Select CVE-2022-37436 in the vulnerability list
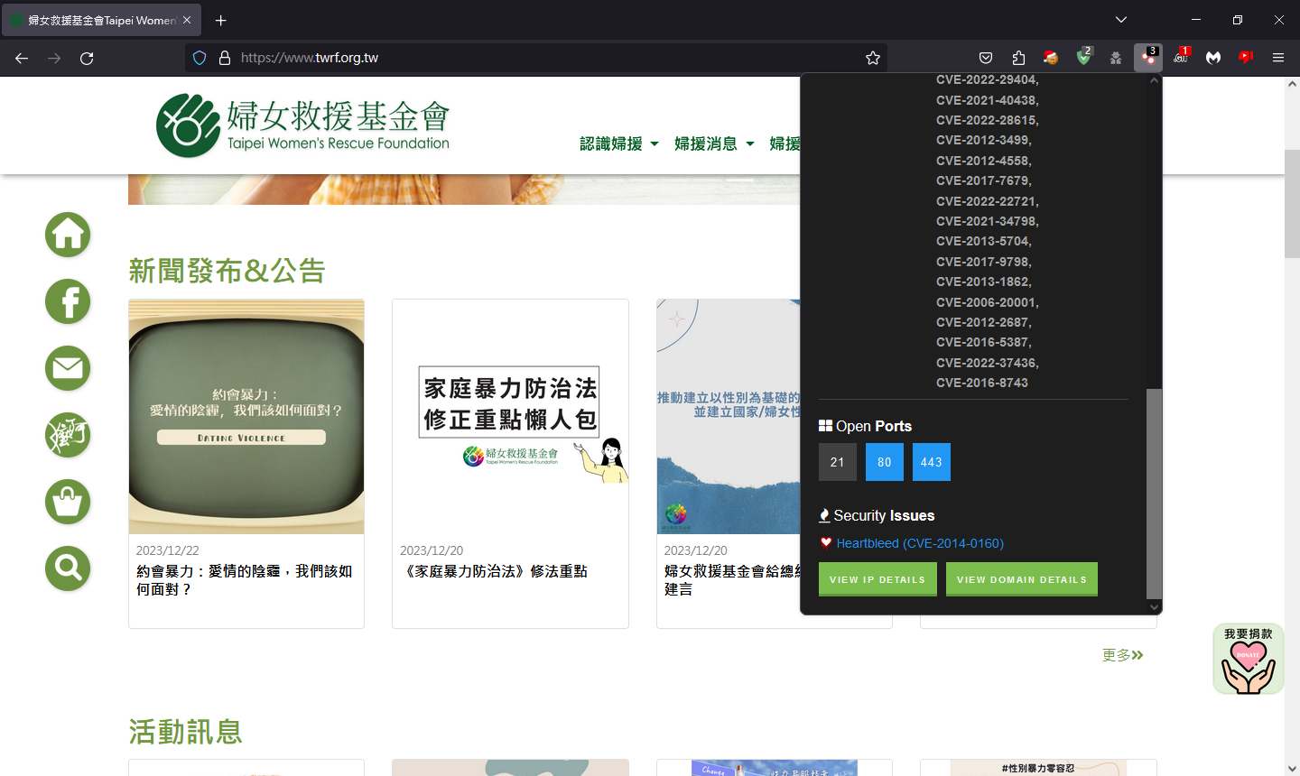Viewport: 1300px width, 776px height. click(988, 363)
